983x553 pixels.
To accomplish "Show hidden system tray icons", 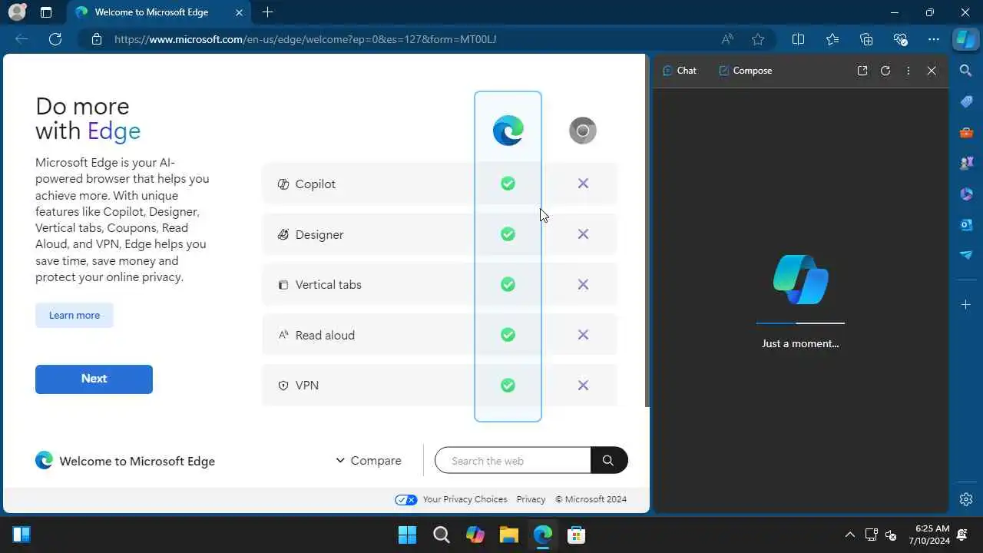I will [x=849, y=535].
